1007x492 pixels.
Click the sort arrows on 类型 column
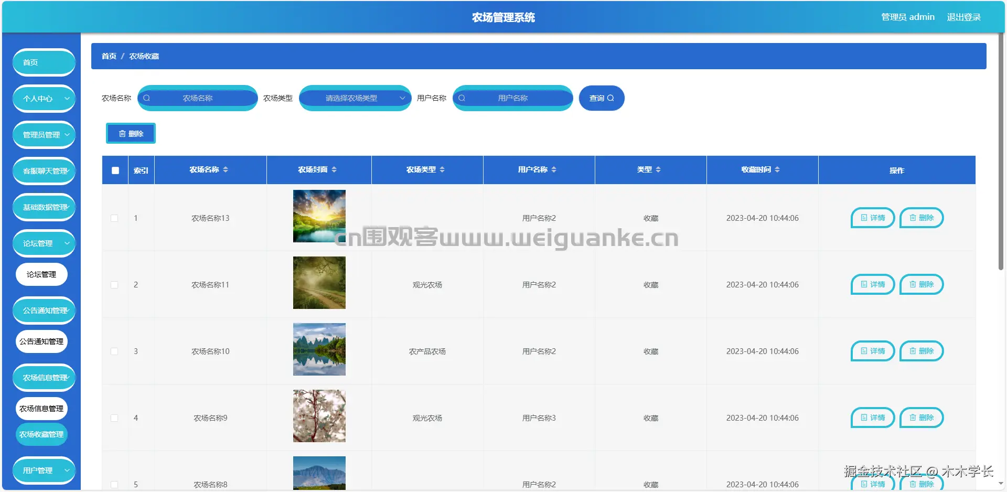(658, 169)
